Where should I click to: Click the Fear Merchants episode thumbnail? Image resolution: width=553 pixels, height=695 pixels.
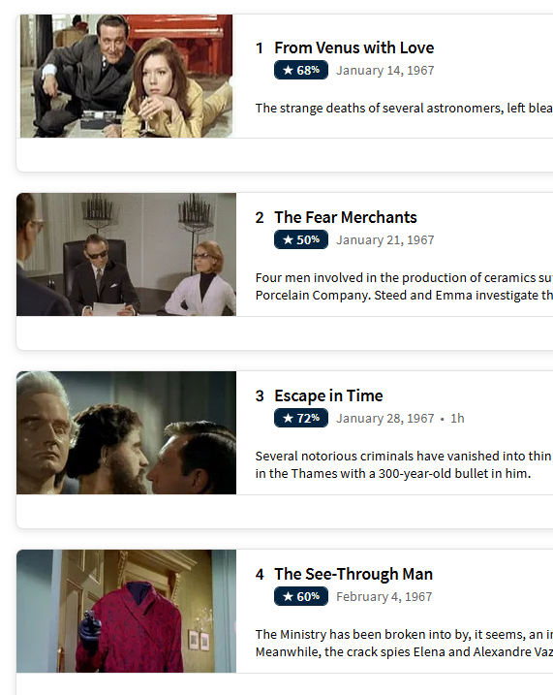coord(126,254)
